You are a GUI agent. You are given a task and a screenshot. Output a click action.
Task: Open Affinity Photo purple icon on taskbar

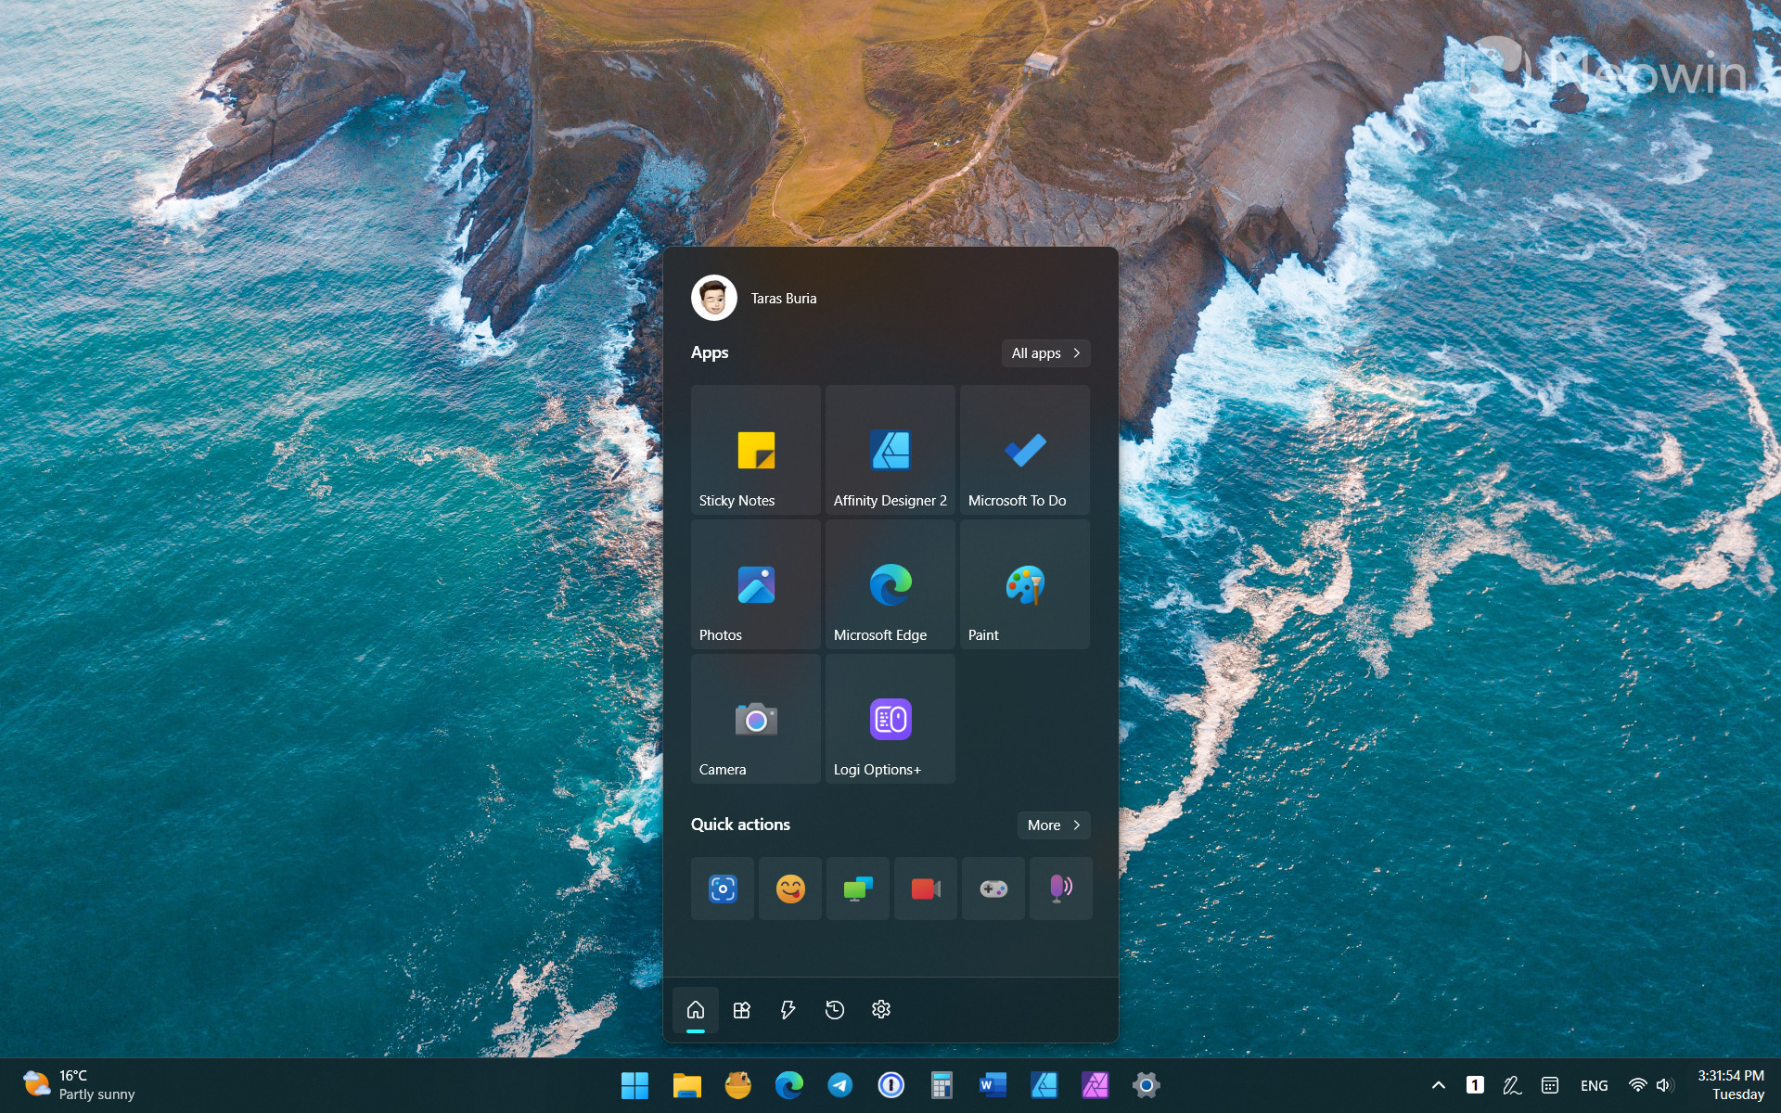point(1095,1085)
